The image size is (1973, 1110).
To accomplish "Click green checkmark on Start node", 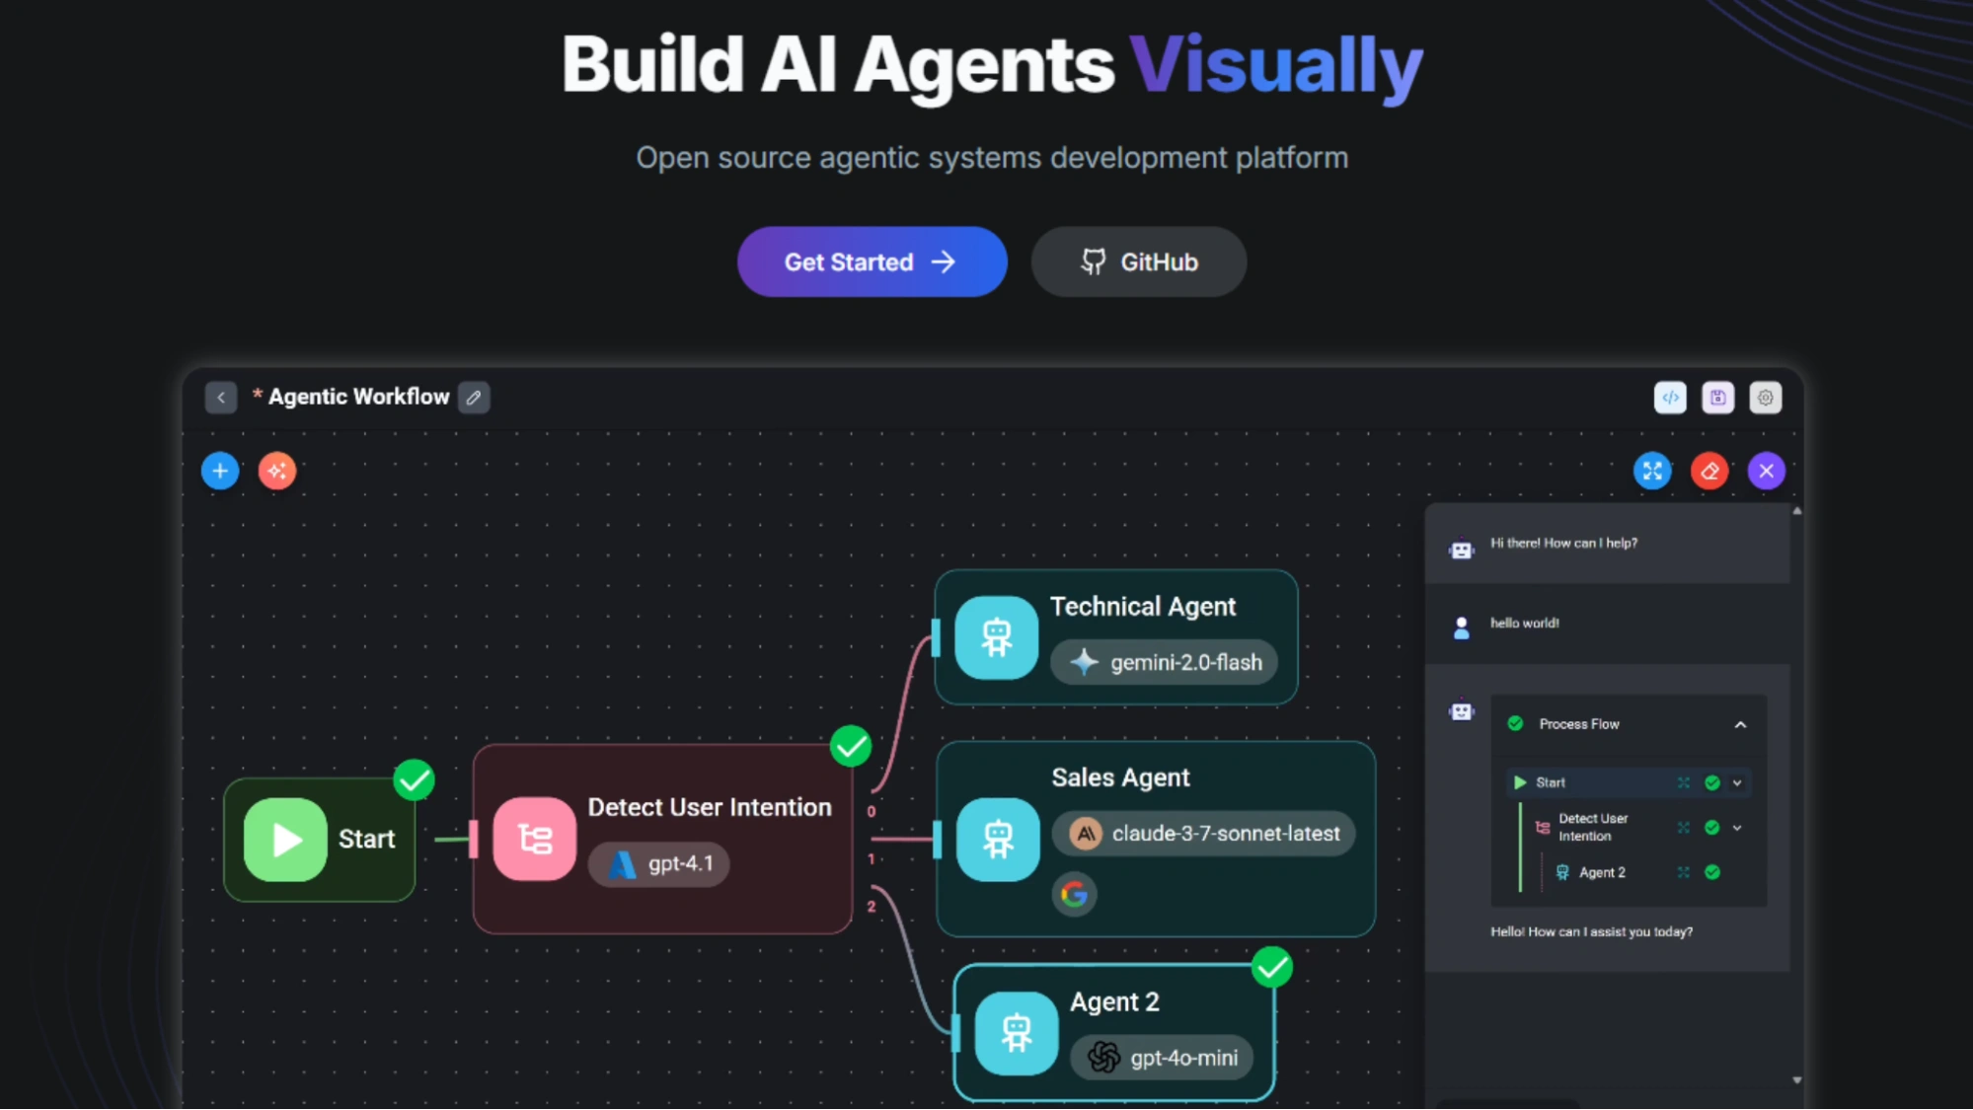I will tap(415, 780).
